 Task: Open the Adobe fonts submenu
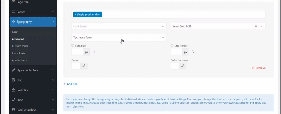coord(19,60)
